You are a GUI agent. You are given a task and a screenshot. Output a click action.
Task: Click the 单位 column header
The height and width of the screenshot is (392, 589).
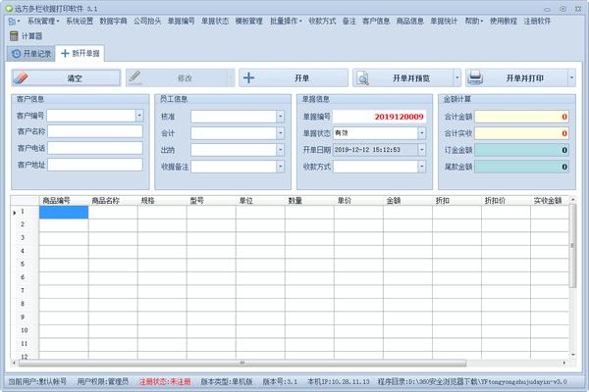pos(261,201)
